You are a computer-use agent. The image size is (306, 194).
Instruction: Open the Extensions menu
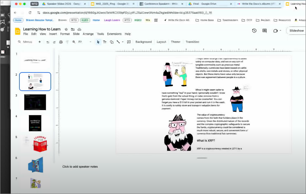114,34
